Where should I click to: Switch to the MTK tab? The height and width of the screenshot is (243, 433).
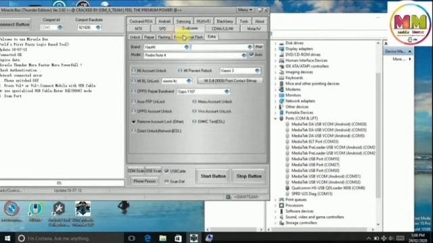(x=139, y=28)
